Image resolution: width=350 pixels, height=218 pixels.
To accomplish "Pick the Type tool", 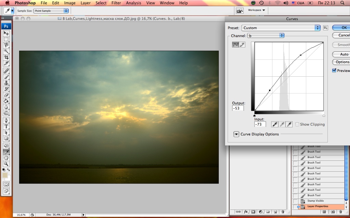I will click(x=6, y=126).
